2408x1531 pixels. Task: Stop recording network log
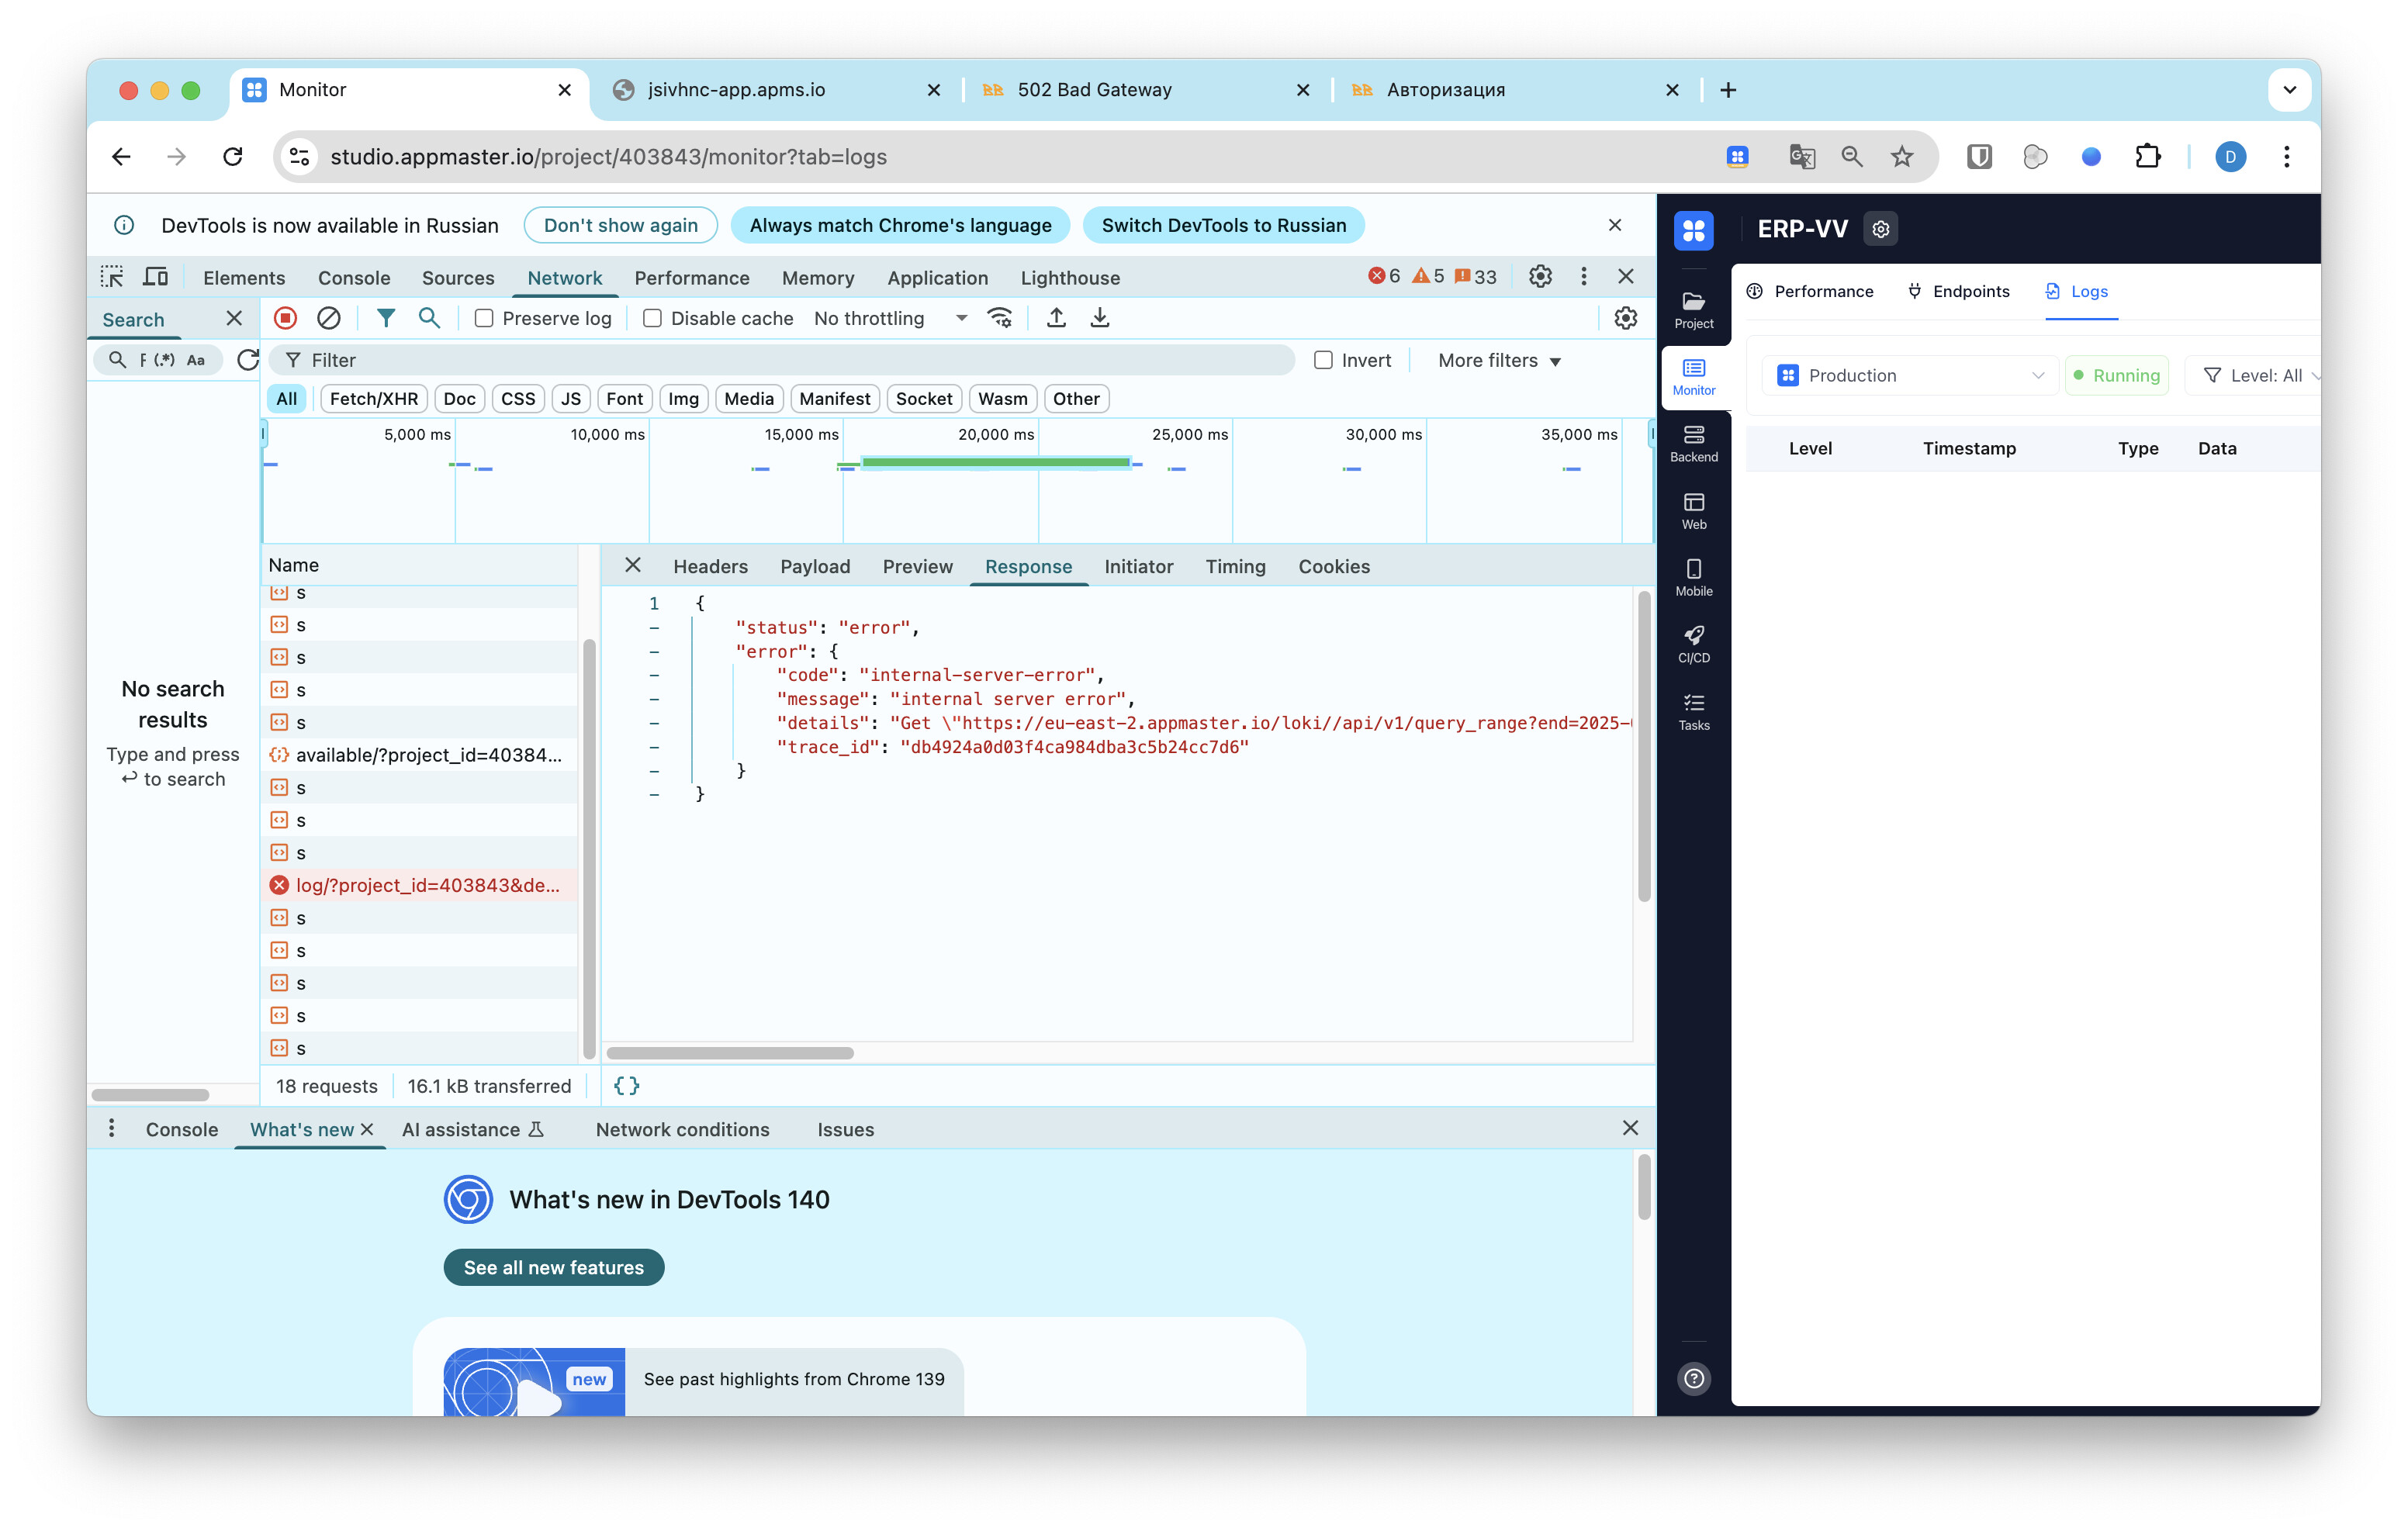tap(285, 318)
